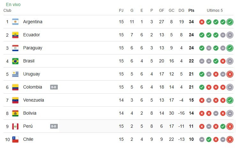Screen dimensions: 236x150
Task: Click Argentina's flag icon
Action: tap(15, 22)
